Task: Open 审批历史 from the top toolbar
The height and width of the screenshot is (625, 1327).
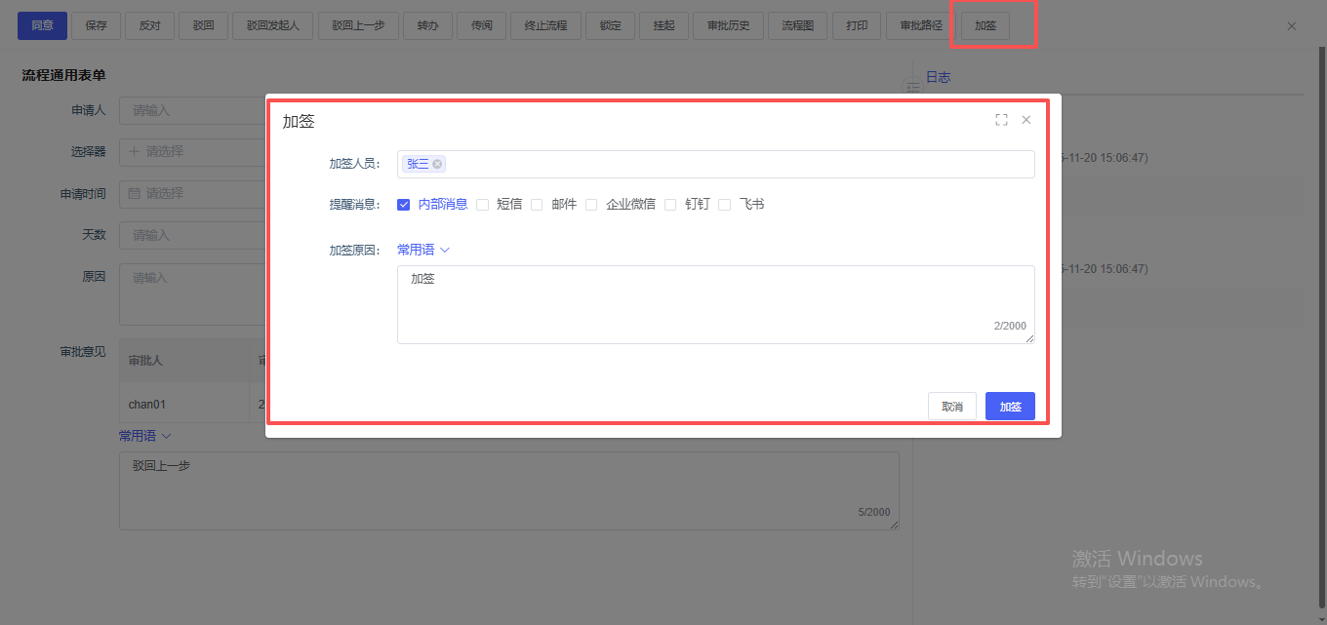Action: click(728, 25)
